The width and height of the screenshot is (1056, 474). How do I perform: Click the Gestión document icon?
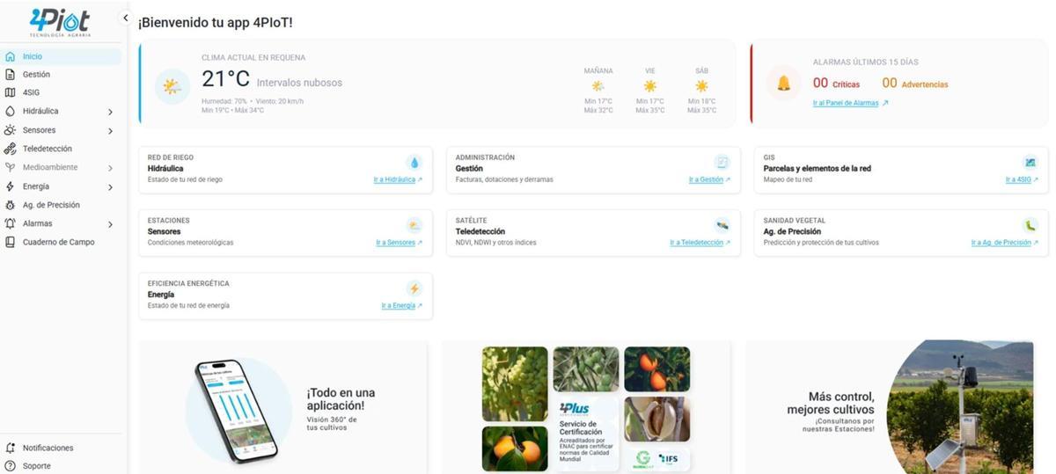tap(10, 75)
